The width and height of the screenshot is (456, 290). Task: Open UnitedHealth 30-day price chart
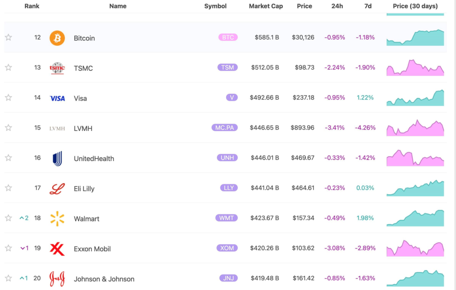coord(415,158)
